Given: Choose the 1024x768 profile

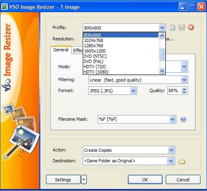Looking at the screenshot, I should tap(121, 40).
